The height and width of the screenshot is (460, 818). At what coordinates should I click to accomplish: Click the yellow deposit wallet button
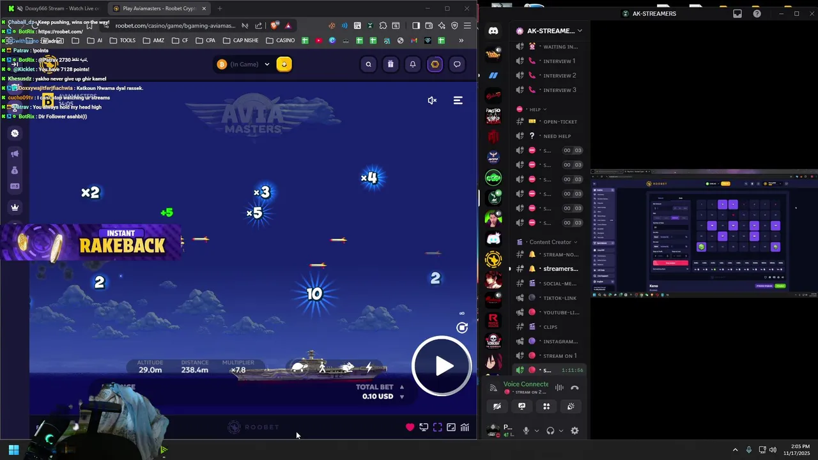click(x=284, y=64)
